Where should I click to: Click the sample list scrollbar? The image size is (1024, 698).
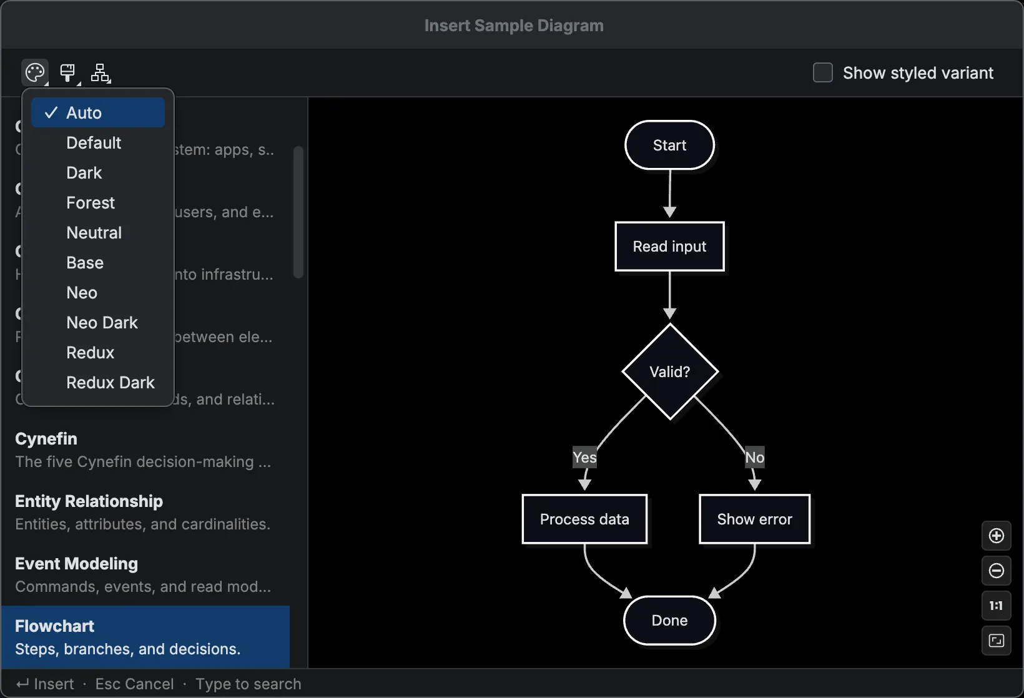click(298, 212)
